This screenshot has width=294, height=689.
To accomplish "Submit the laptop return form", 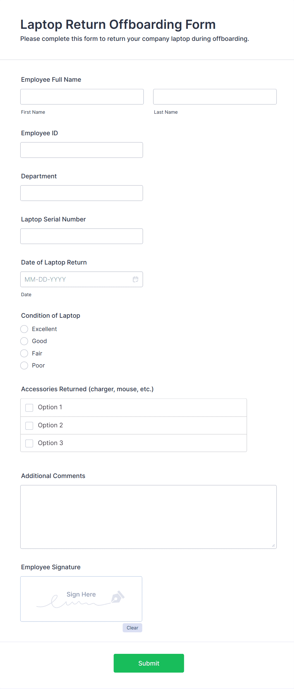I will [x=149, y=663].
